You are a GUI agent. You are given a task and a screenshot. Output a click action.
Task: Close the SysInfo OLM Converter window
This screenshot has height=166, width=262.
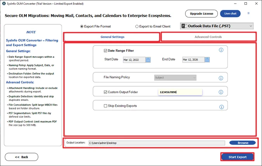click(256, 3)
